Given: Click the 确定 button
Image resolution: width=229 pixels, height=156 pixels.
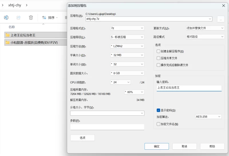Looking at the screenshot, I should point(157,146).
